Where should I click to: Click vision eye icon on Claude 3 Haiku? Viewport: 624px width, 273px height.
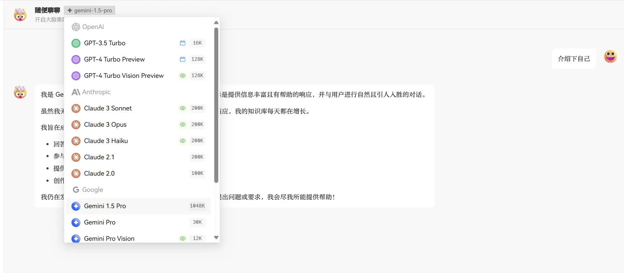point(183,141)
